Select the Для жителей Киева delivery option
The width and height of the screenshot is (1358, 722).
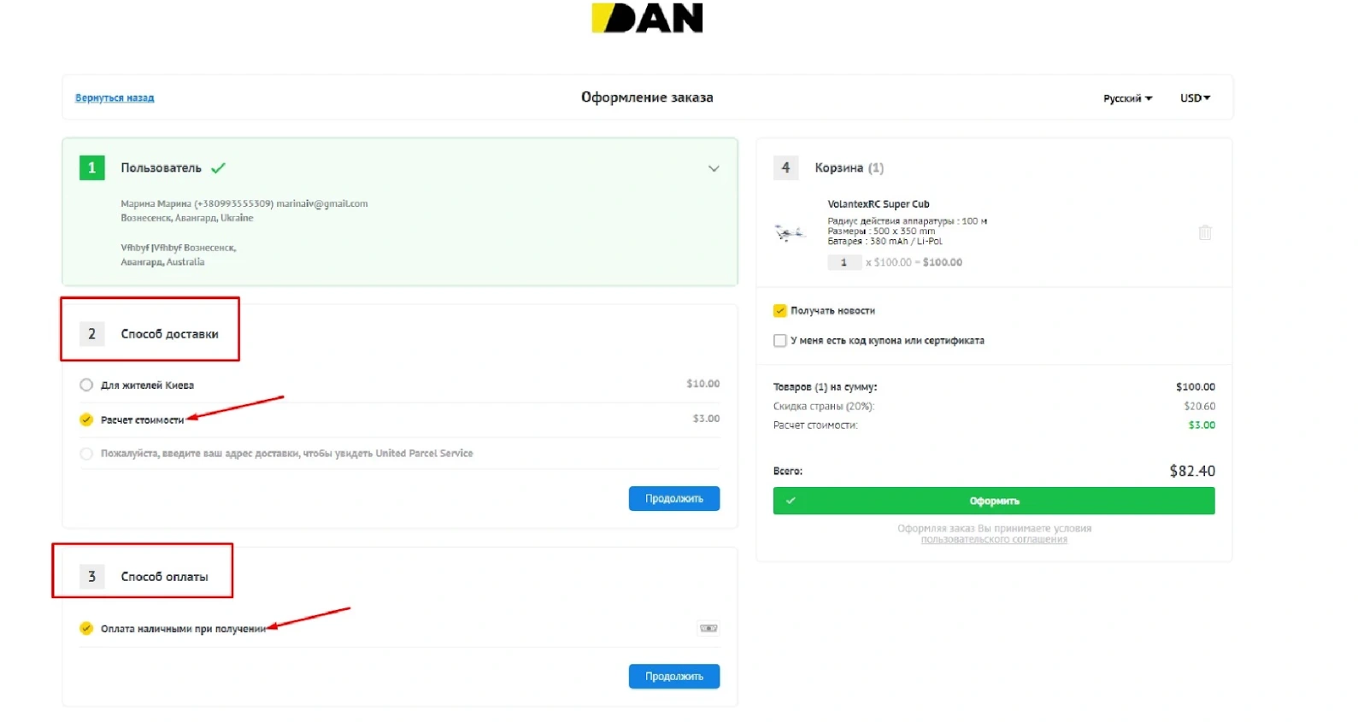point(86,385)
